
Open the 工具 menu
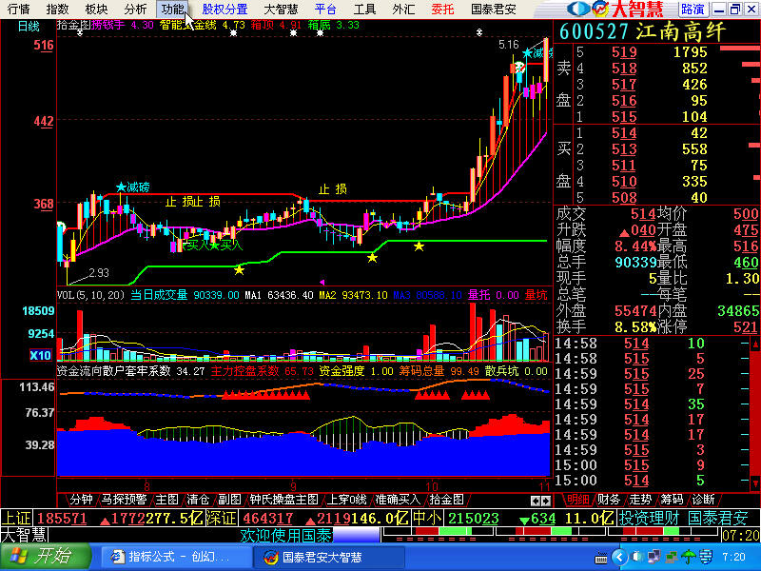pos(364,9)
